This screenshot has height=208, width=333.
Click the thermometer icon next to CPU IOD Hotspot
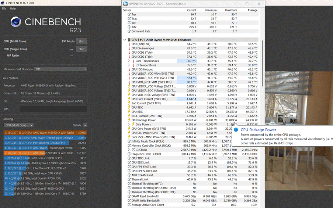[129, 69]
